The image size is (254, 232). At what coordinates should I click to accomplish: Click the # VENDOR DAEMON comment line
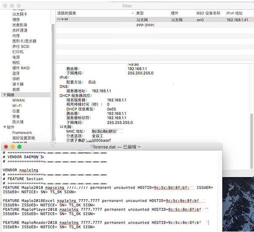pos(23,157)
